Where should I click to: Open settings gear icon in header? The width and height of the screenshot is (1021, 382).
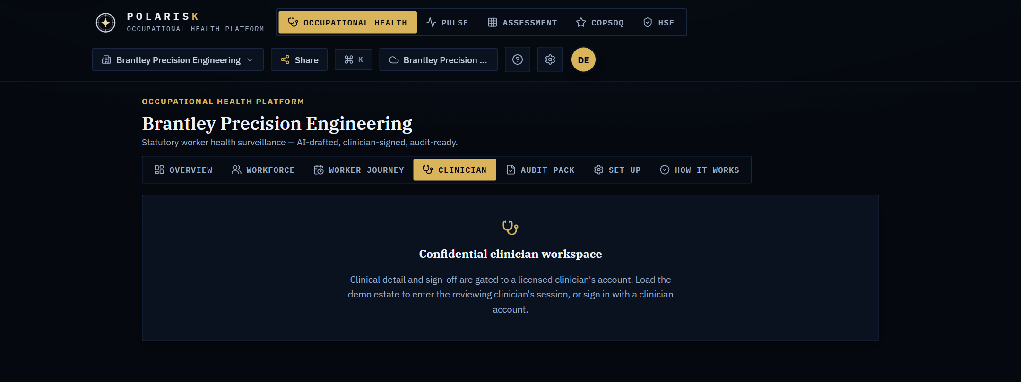click(550, 59)
